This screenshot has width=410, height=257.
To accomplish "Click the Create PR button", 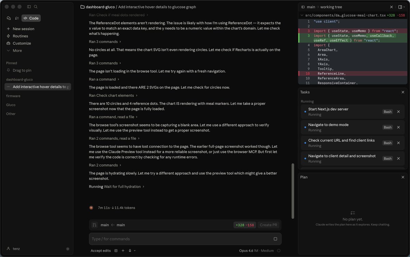I will (x=268, y=225).
